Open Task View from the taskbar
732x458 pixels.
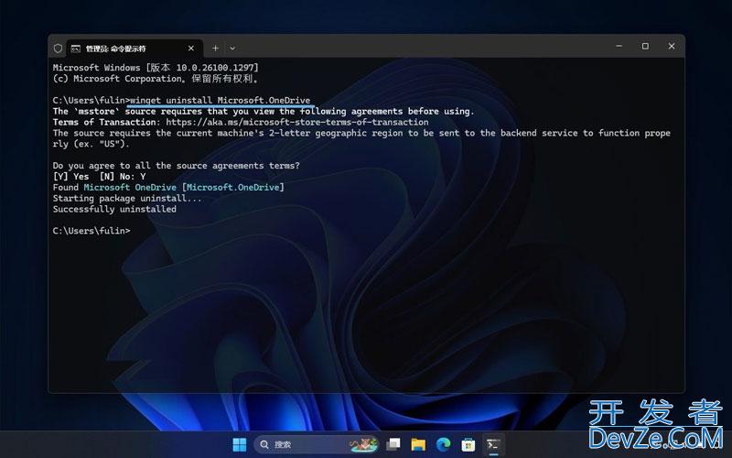(393, 444)
